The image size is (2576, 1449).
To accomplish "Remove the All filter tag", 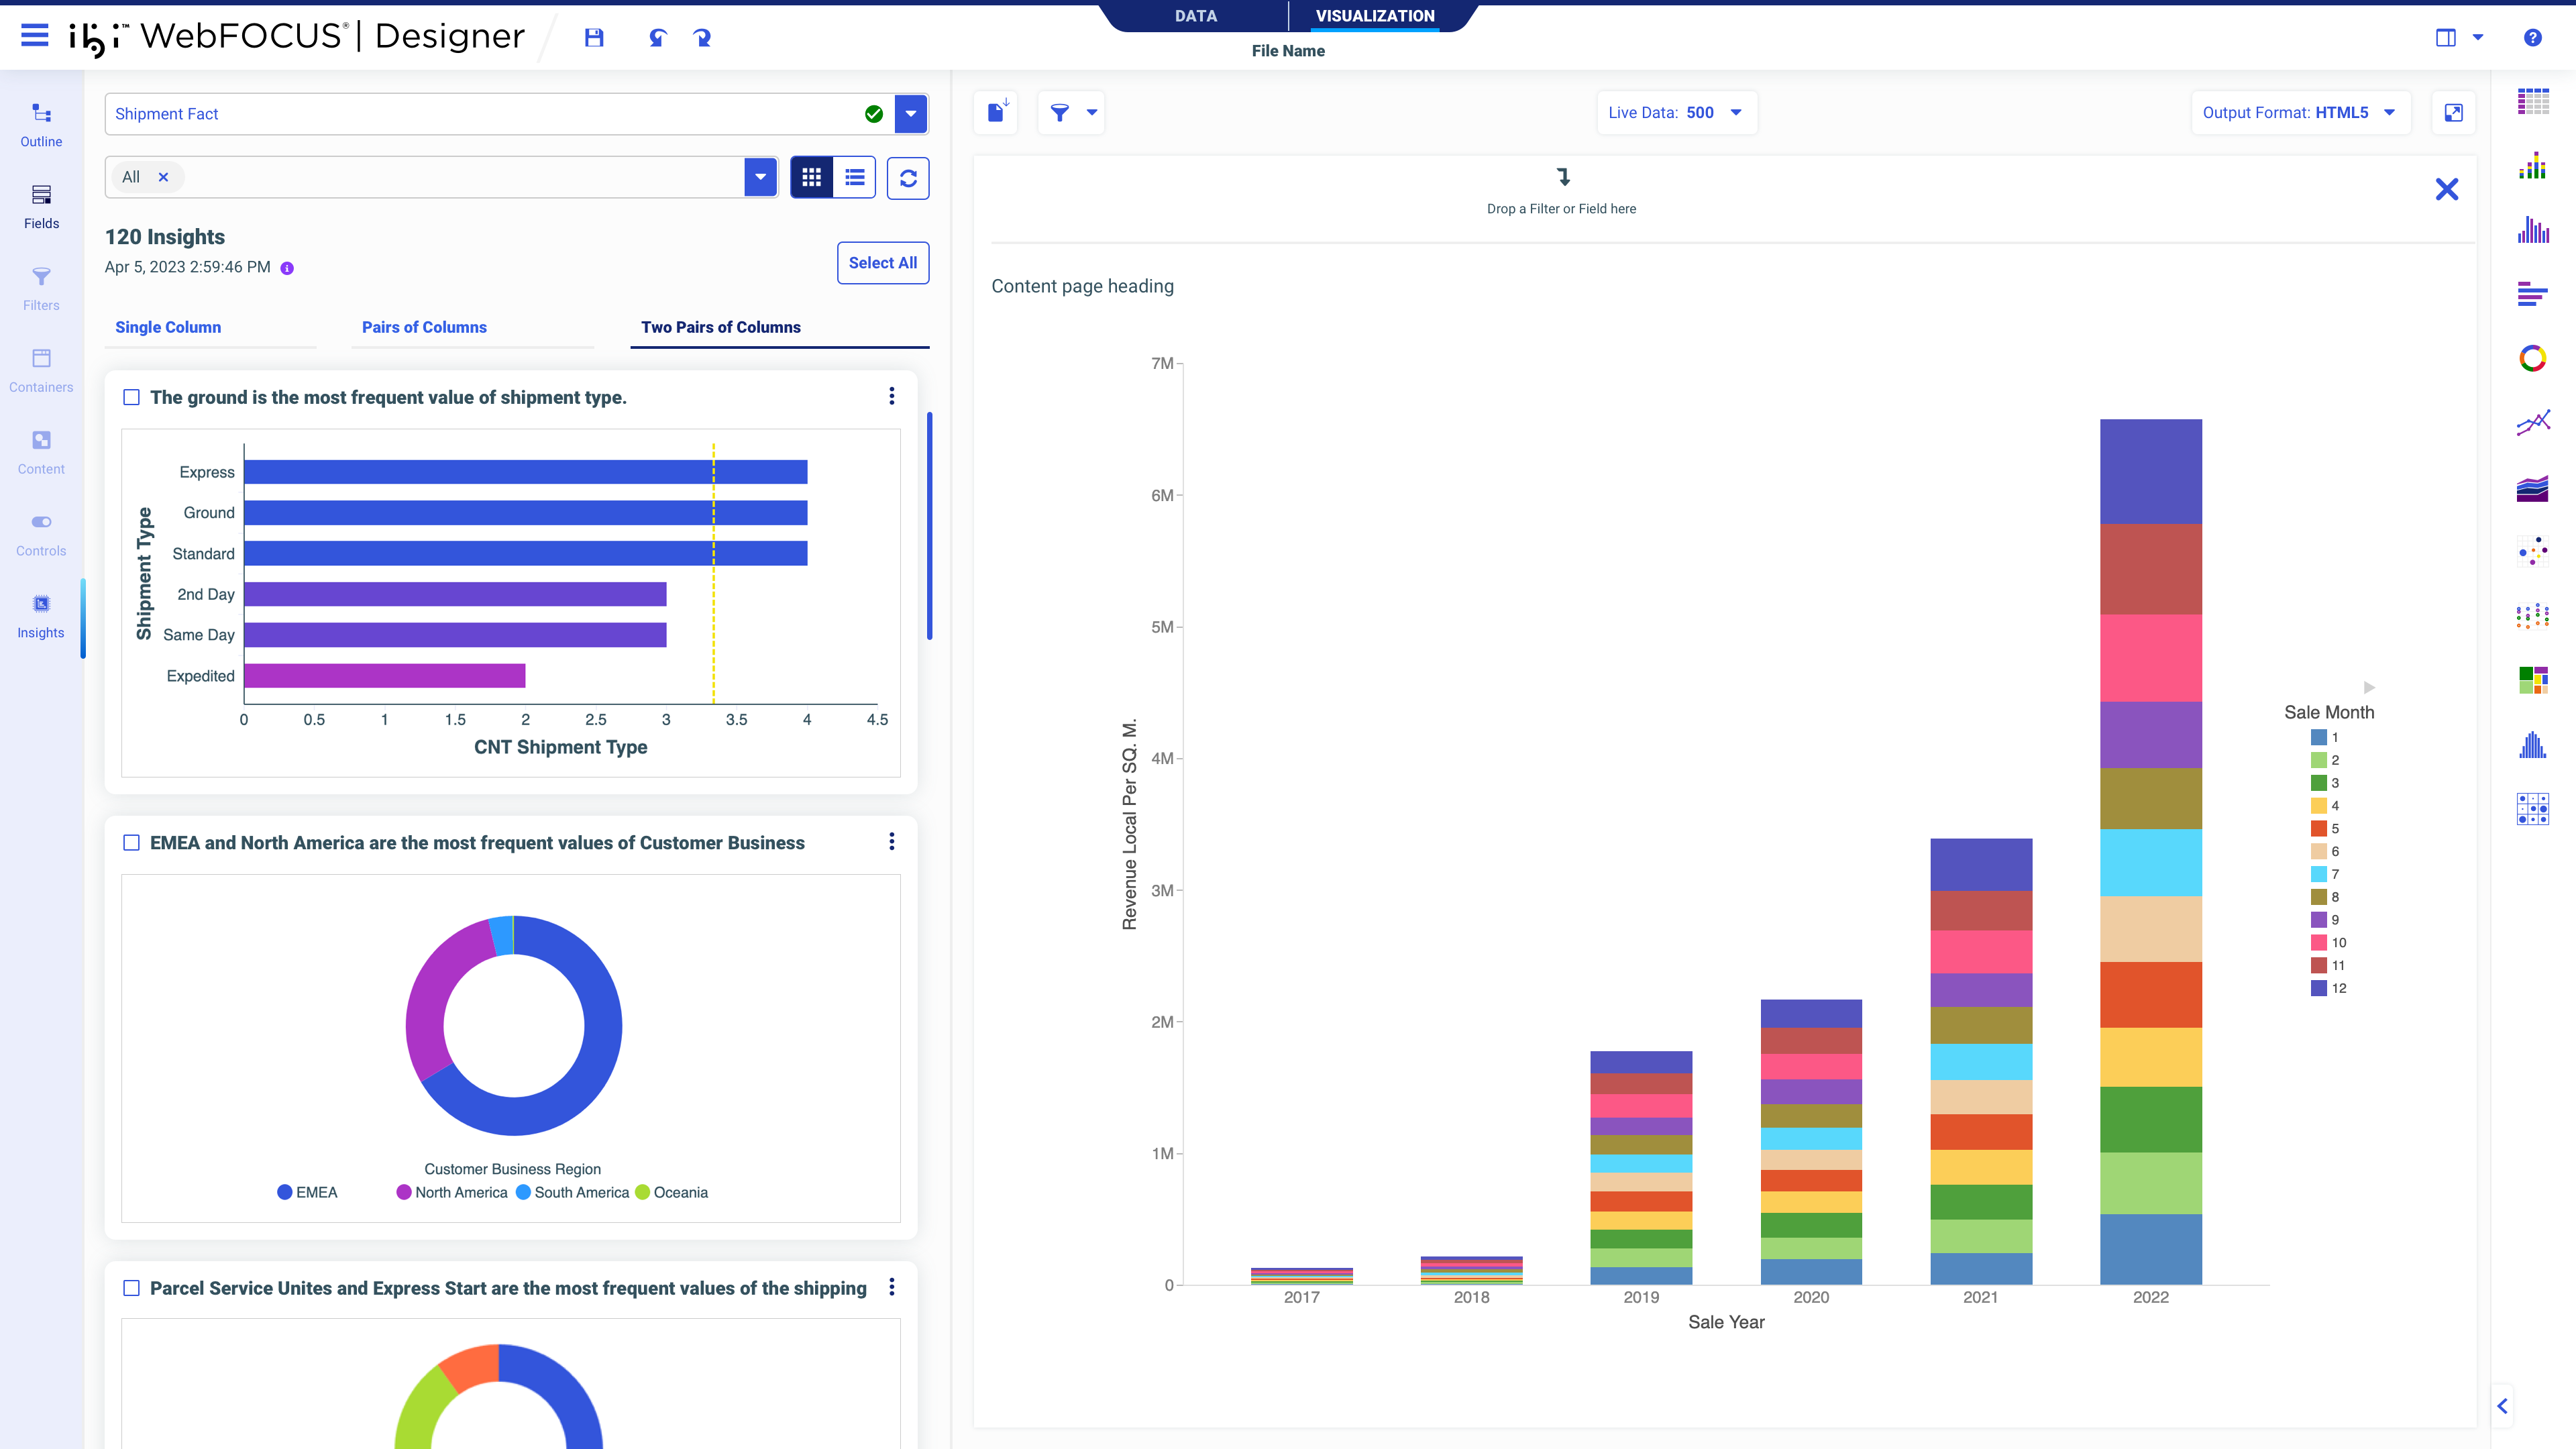I will [163, 177].
